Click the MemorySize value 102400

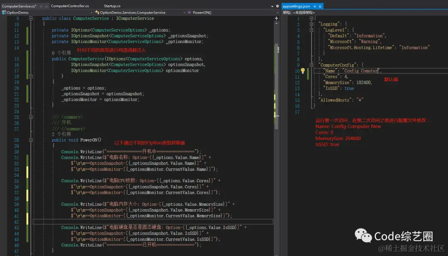[x=363, y=82]
